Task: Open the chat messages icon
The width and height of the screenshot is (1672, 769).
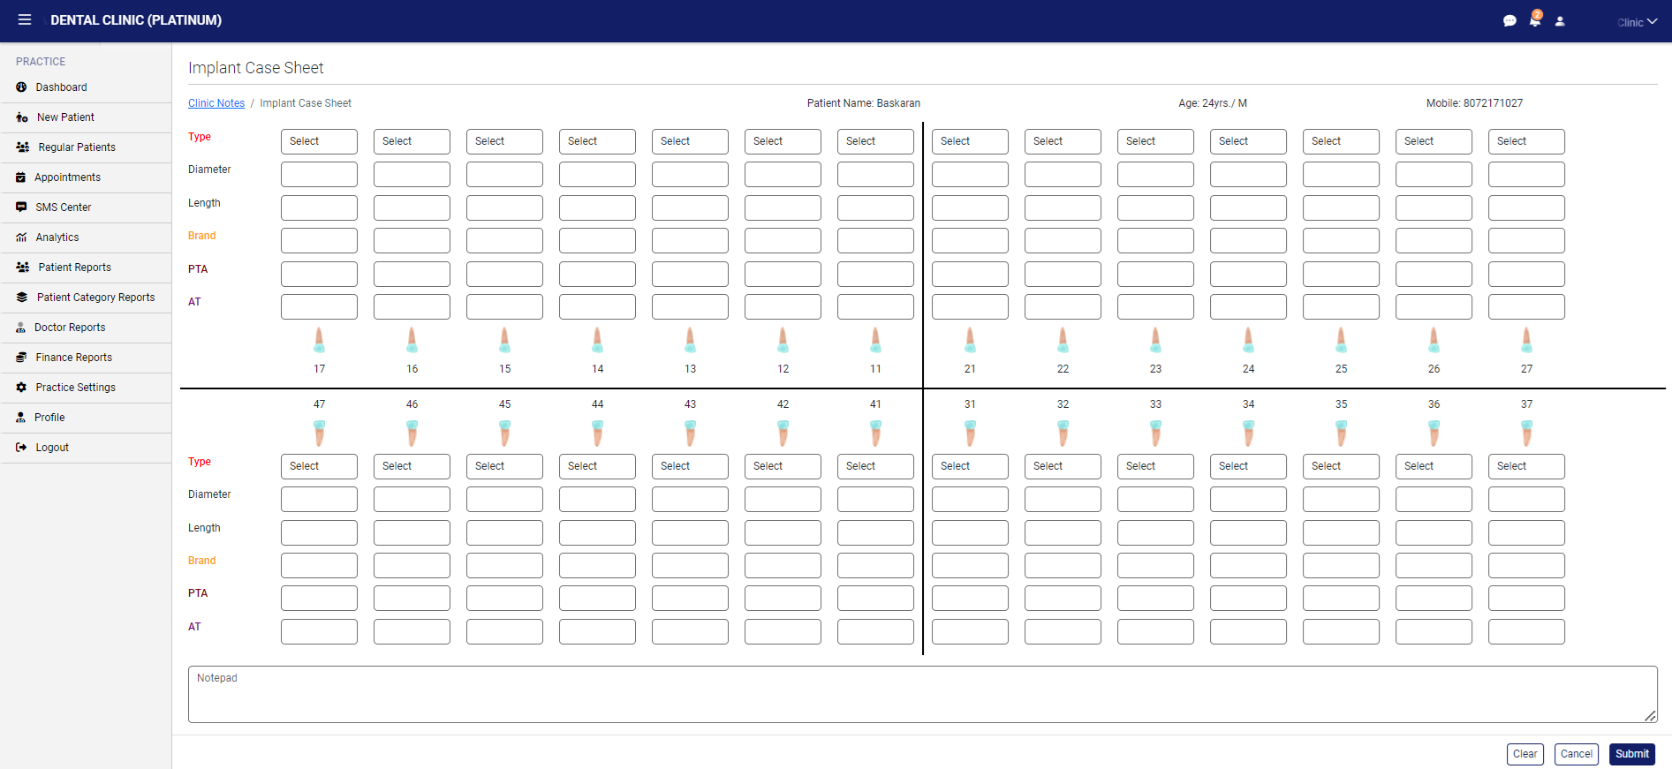Action: coord(1509,21)
